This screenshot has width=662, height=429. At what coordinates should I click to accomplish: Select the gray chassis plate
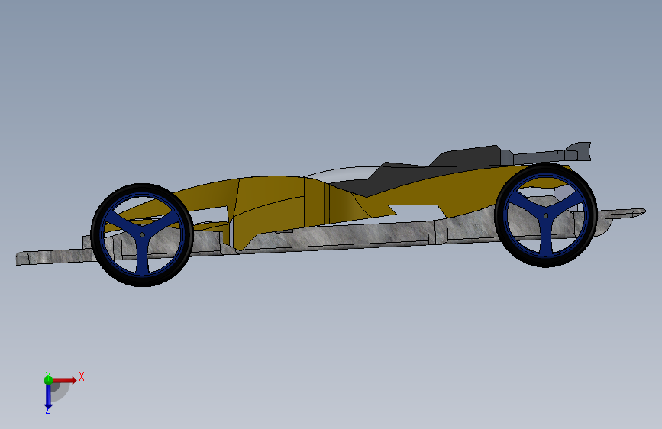click(x=337, y=239)
